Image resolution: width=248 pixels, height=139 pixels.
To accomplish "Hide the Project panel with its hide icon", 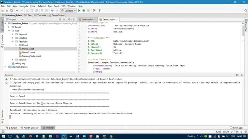I will [74, 19].
